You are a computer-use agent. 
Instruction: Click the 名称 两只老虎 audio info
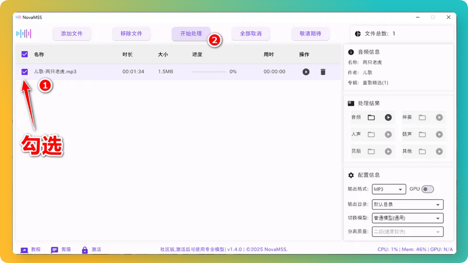365,62
